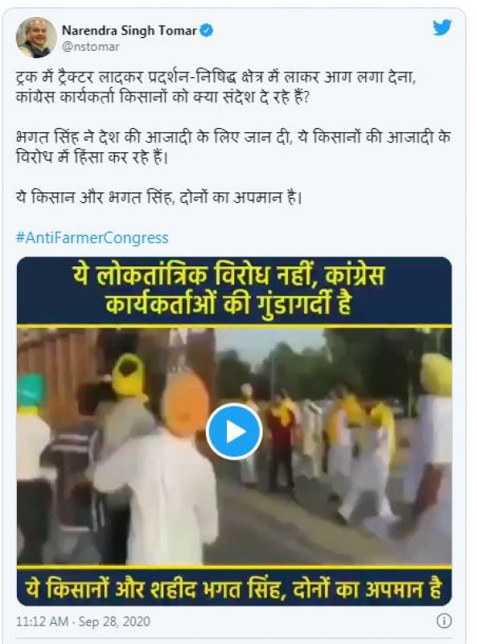The height and width of the screenshot is (644, 477).
Task: Click the blue verified badge
Action: [x=207, y=31]
